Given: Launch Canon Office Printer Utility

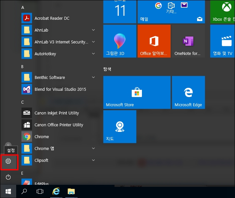Looking at the screenshot, I should click(58, 125).
